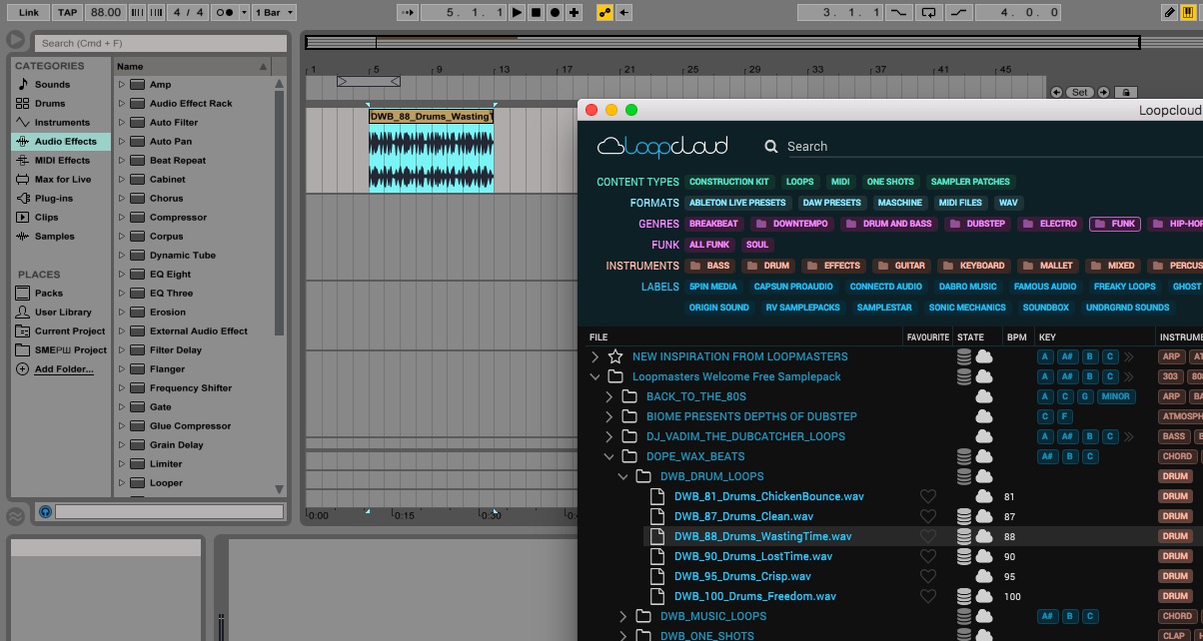
Task: Filter by LOOPS content type
Action: (800, 182)
